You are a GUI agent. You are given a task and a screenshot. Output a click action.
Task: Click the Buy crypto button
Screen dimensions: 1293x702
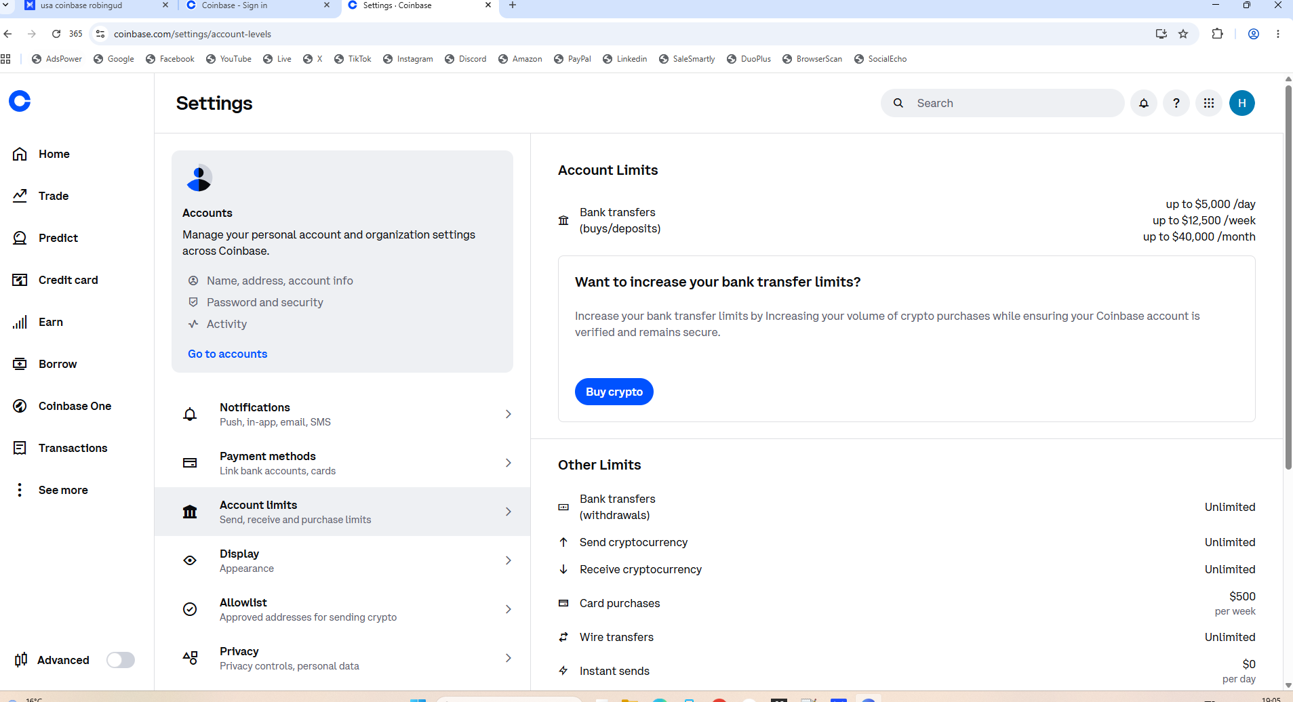(614, 392)
